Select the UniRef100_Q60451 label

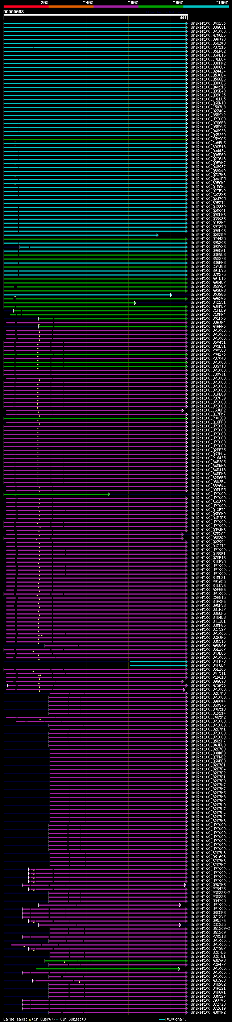(x=208, y=342)
